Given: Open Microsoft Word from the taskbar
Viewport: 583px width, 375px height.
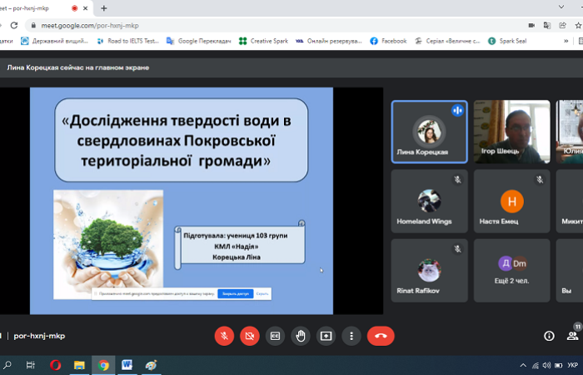Looking at the screenshot, I should coord(127,365).
